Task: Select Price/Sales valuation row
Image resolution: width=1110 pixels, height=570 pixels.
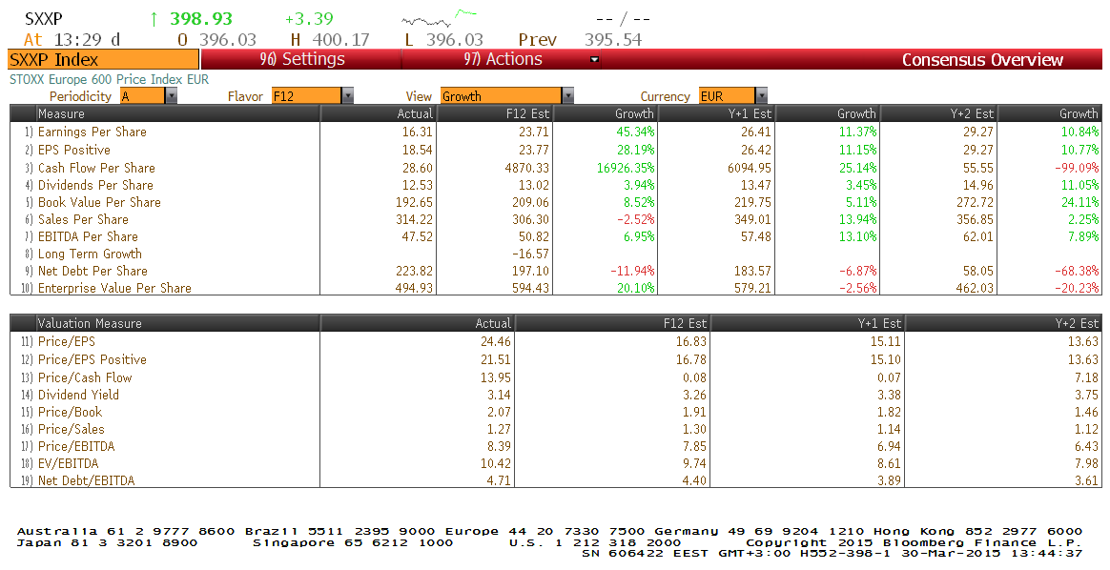Action: click(x=556, y=429)
